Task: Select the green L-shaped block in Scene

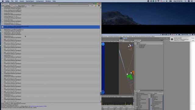Action: tap(130, 77)
